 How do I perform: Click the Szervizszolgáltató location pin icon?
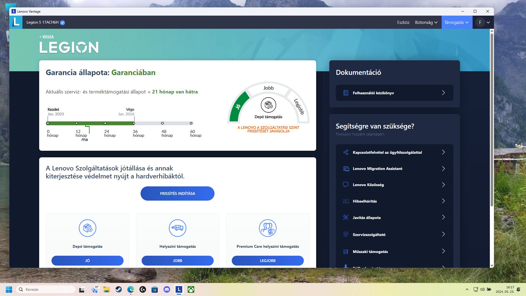346,234
